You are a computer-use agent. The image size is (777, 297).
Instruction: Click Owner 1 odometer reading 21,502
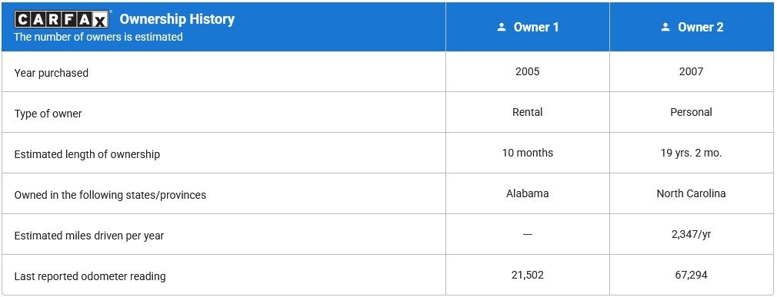click(527, 276)
